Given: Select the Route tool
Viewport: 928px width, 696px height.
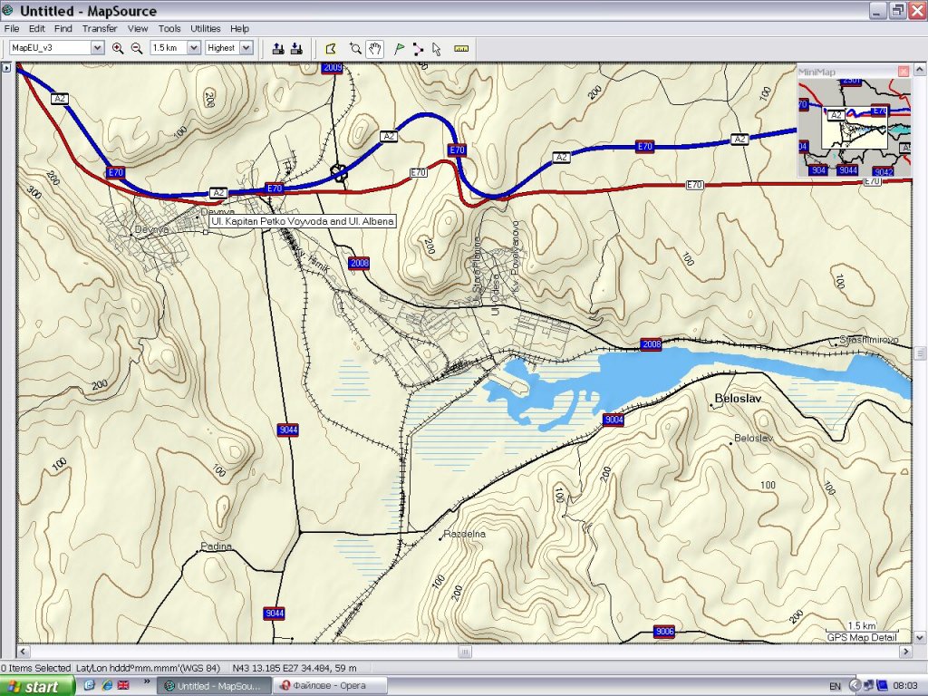Looking at the screenshot, I should click(418, 49).
